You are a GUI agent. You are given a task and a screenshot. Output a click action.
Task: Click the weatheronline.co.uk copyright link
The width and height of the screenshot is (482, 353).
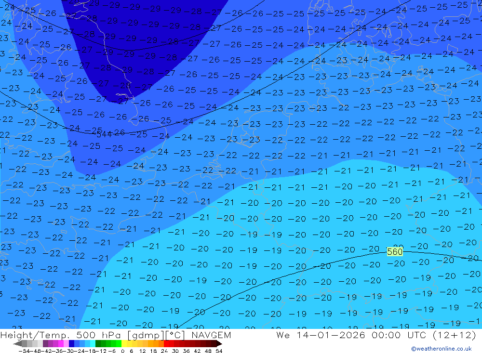tap(442, 349)
